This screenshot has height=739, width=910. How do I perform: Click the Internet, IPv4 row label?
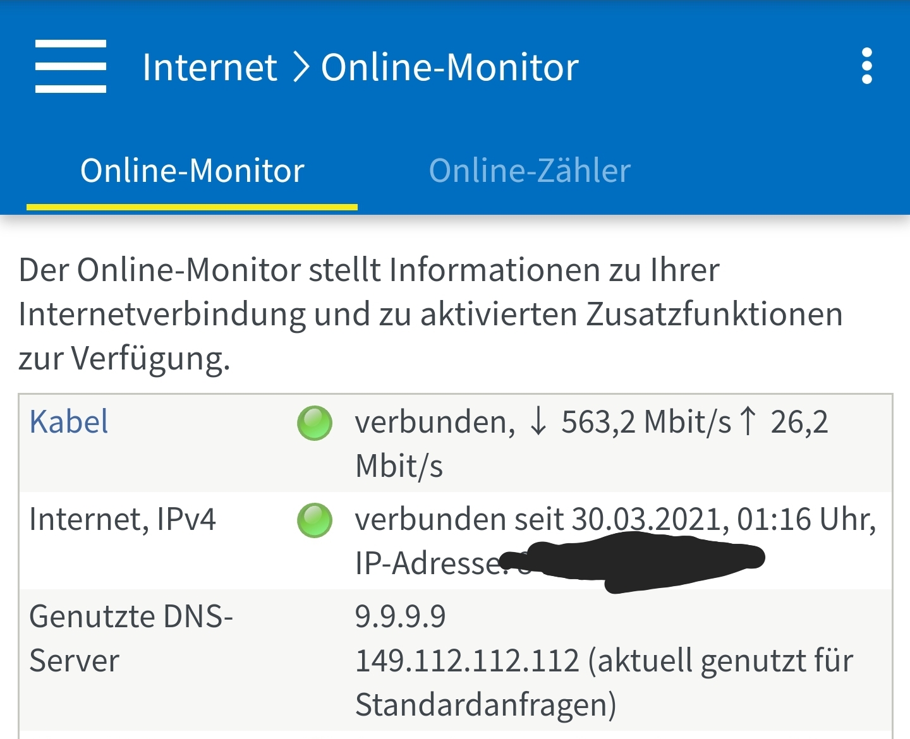(123, 519)
